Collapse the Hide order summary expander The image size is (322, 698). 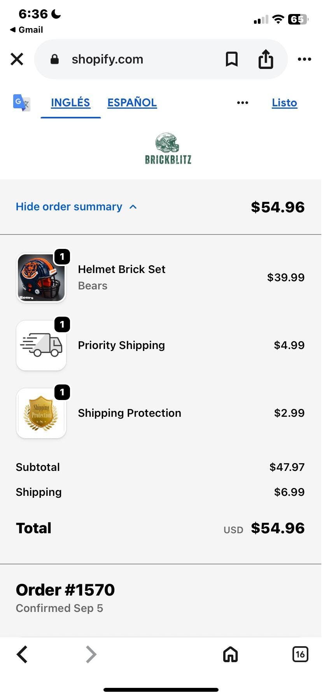point(69,207)
